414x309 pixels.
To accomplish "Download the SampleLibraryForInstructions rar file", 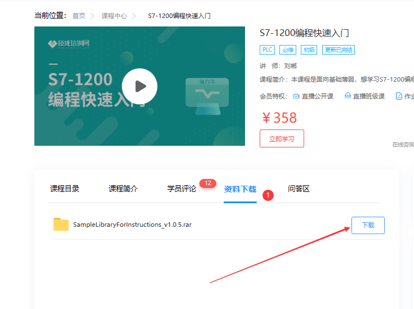I will click(368, 225).
